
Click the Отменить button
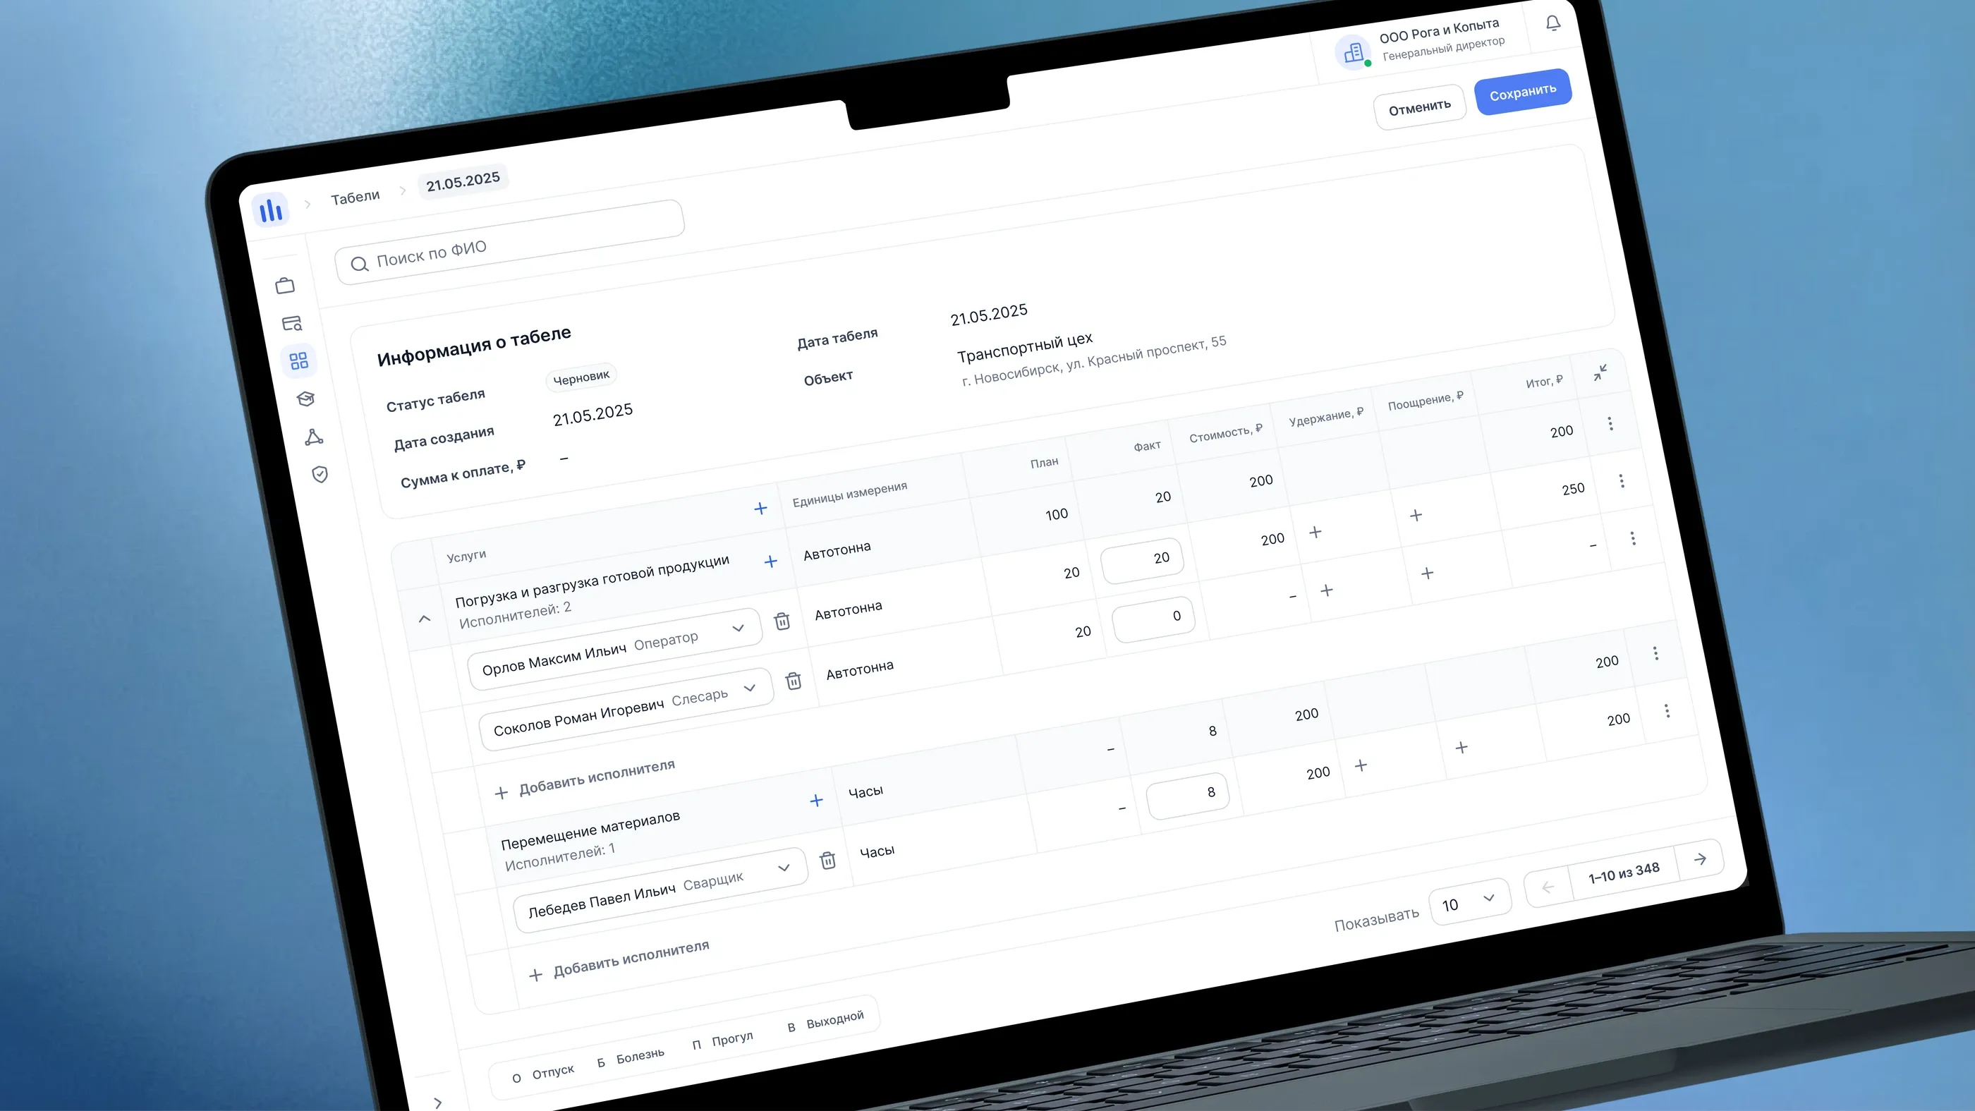pos(1420,107)
